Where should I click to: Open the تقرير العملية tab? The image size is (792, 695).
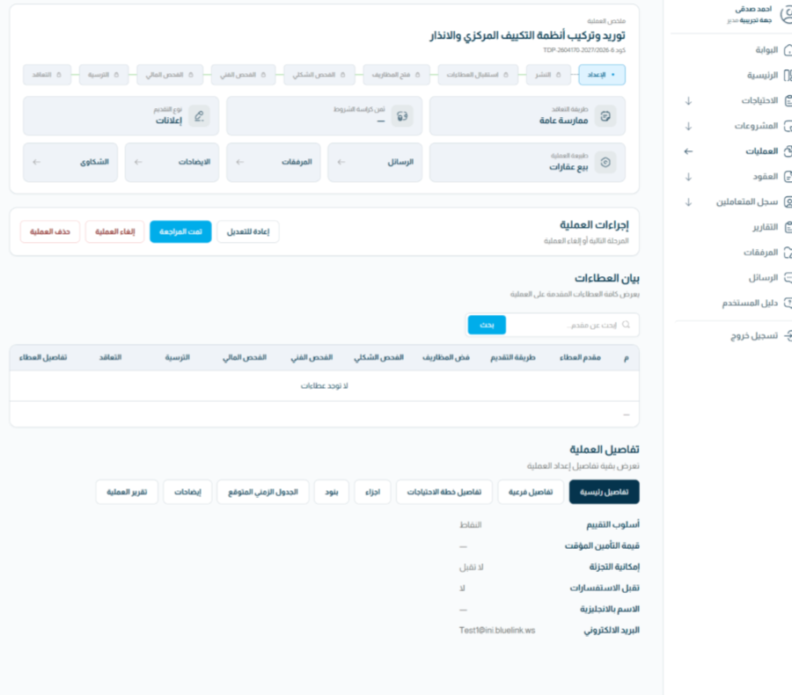[x=127, y=492]
